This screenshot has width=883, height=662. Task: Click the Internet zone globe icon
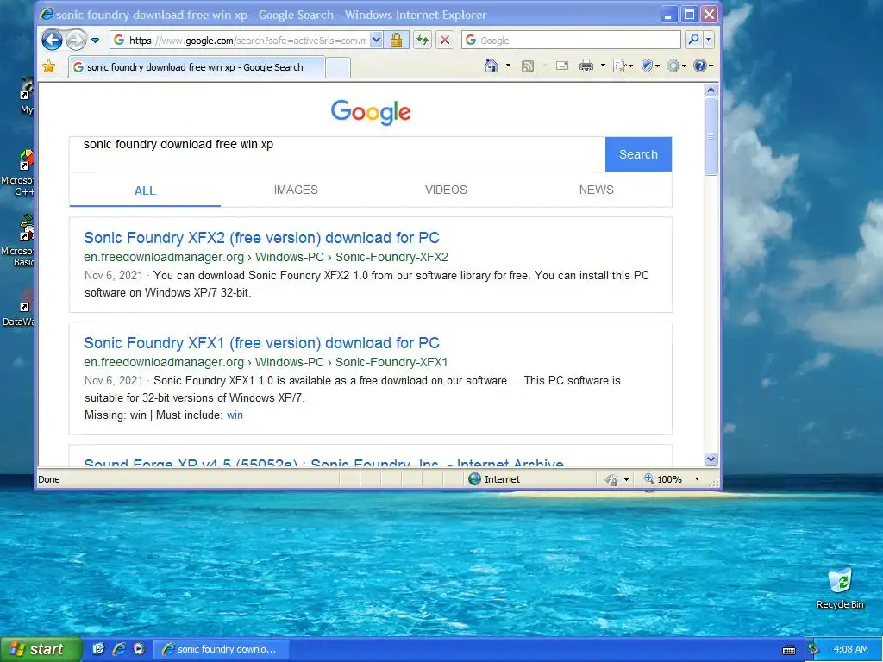475,479
